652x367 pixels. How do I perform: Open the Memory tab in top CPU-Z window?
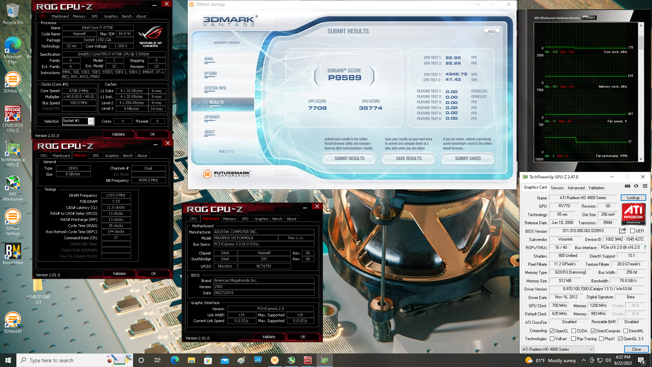pos(79,16)
